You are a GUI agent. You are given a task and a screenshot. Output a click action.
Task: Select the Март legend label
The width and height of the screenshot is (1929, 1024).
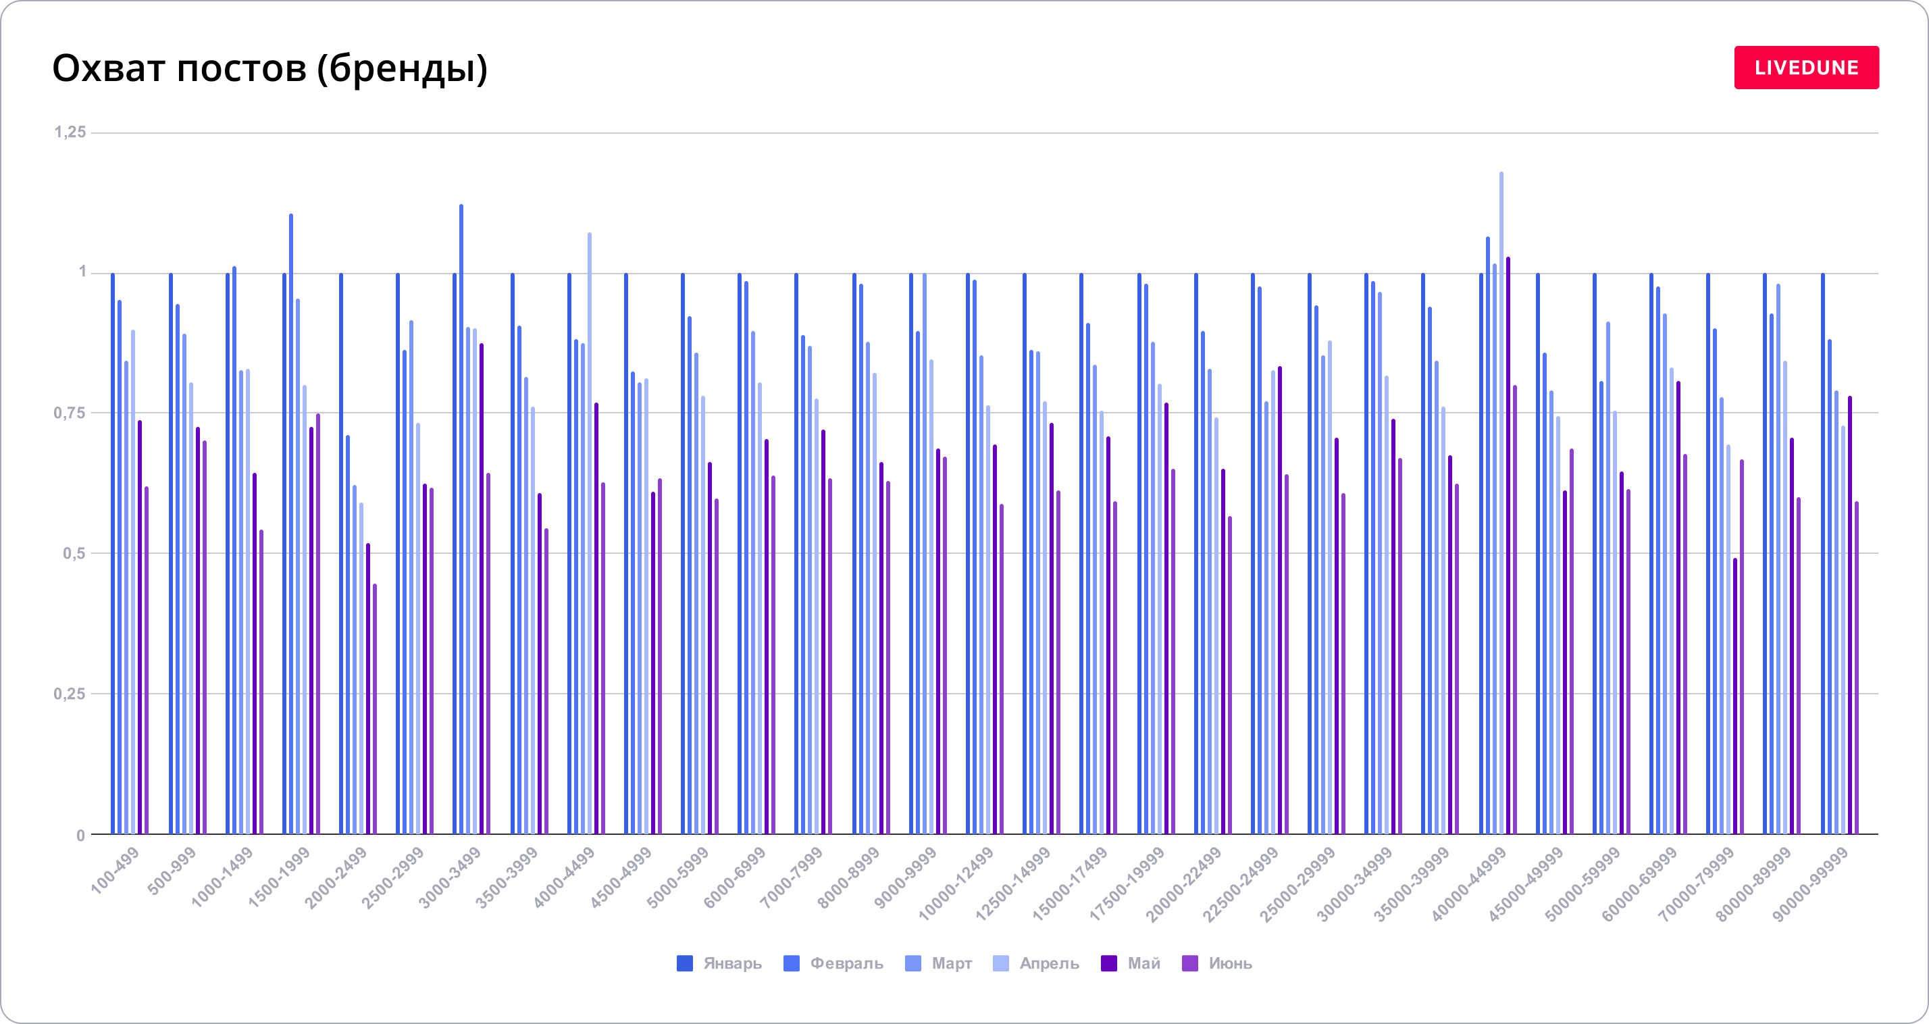[x=952, y=963]
